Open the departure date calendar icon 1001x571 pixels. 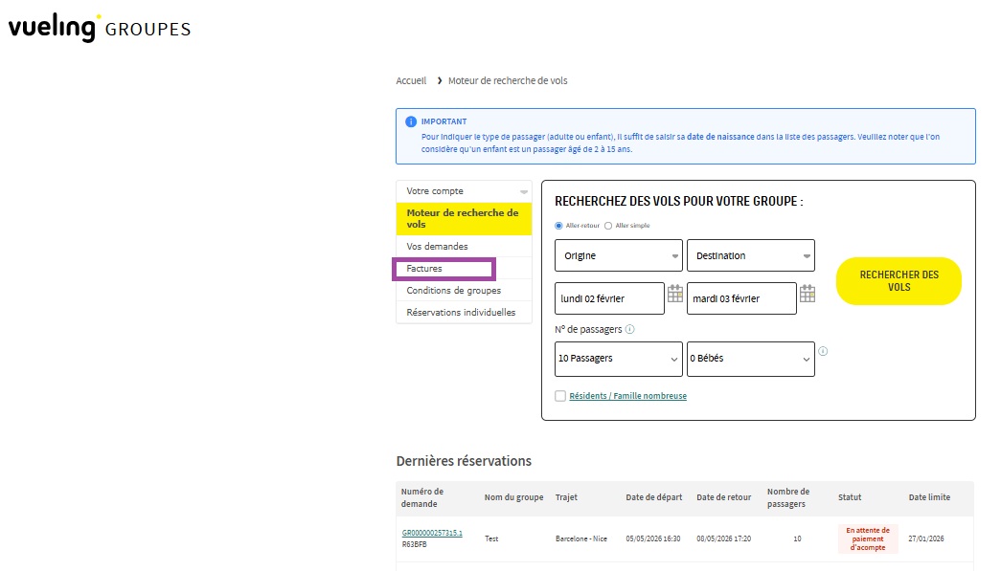click(x=675, y=295)
